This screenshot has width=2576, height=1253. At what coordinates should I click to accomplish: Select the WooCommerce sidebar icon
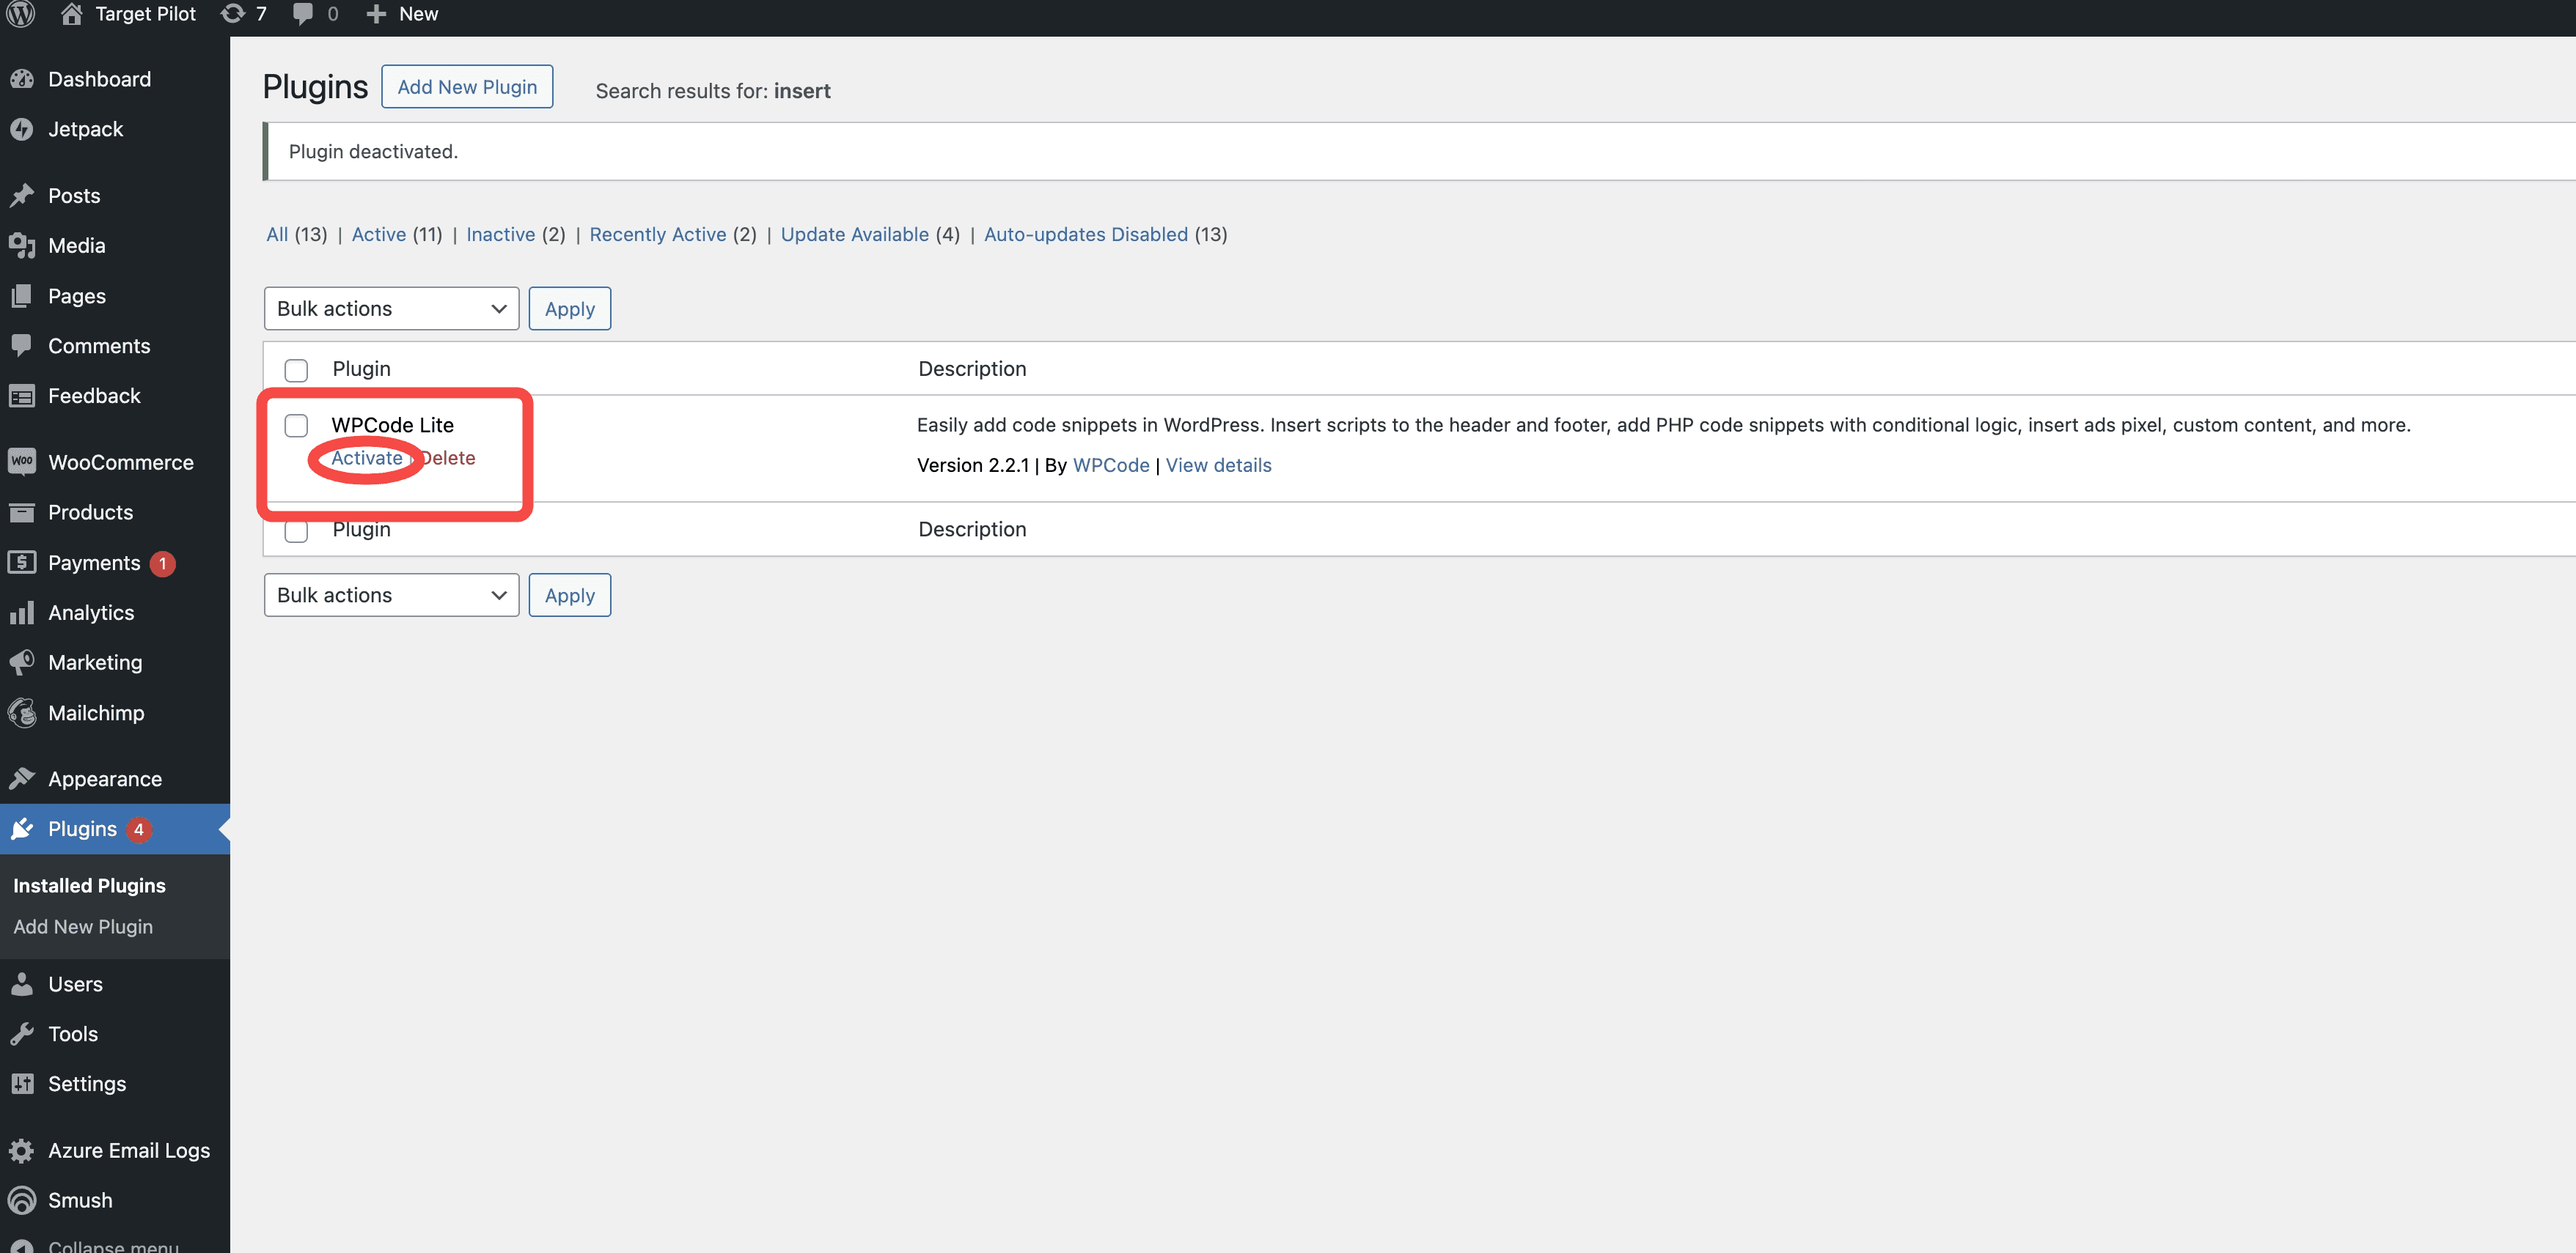(23, 462)
